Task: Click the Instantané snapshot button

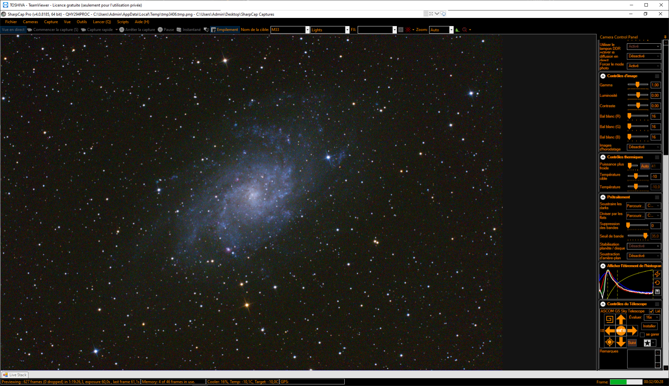Action: [189, 30]
